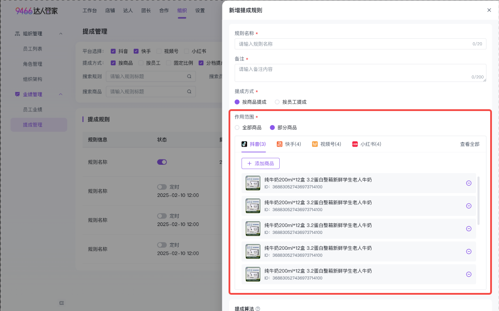Toggle the 按商品 checkbox
The width and height of the screenshot is (499, 311).
(x=113, y=63)
